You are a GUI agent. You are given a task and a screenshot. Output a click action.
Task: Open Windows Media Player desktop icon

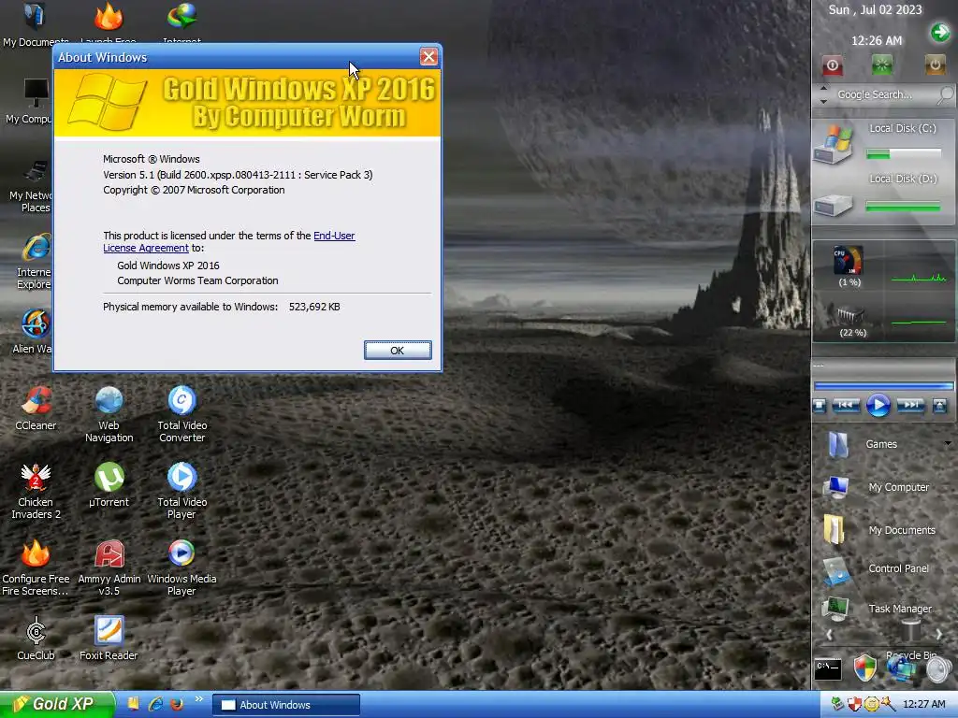point(181,568)
